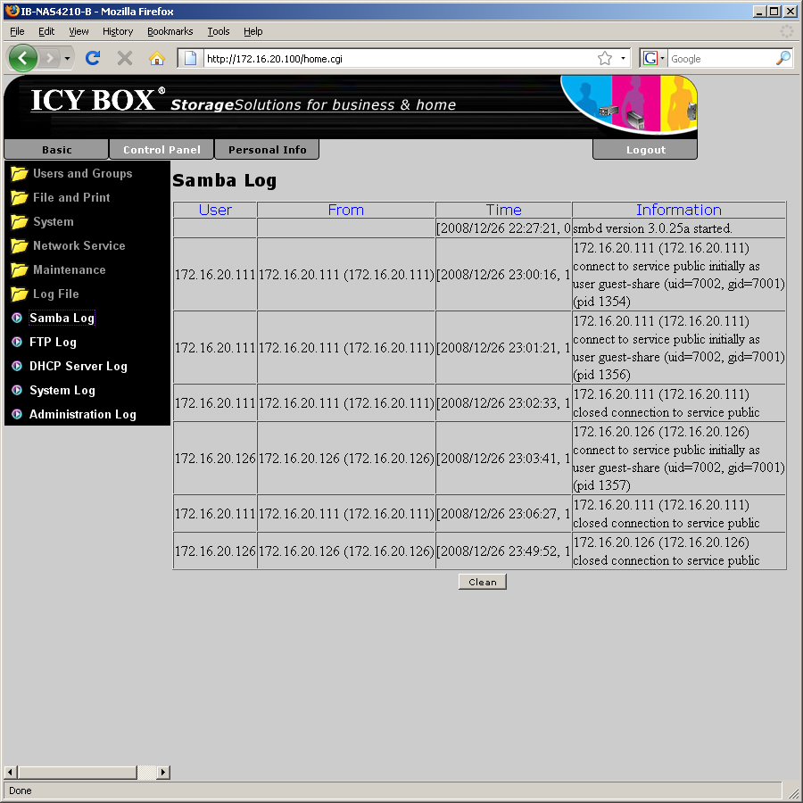The image size is (803, 803).
Task: Open the address bar URL history dropdown
Action: tap(623, 58)
